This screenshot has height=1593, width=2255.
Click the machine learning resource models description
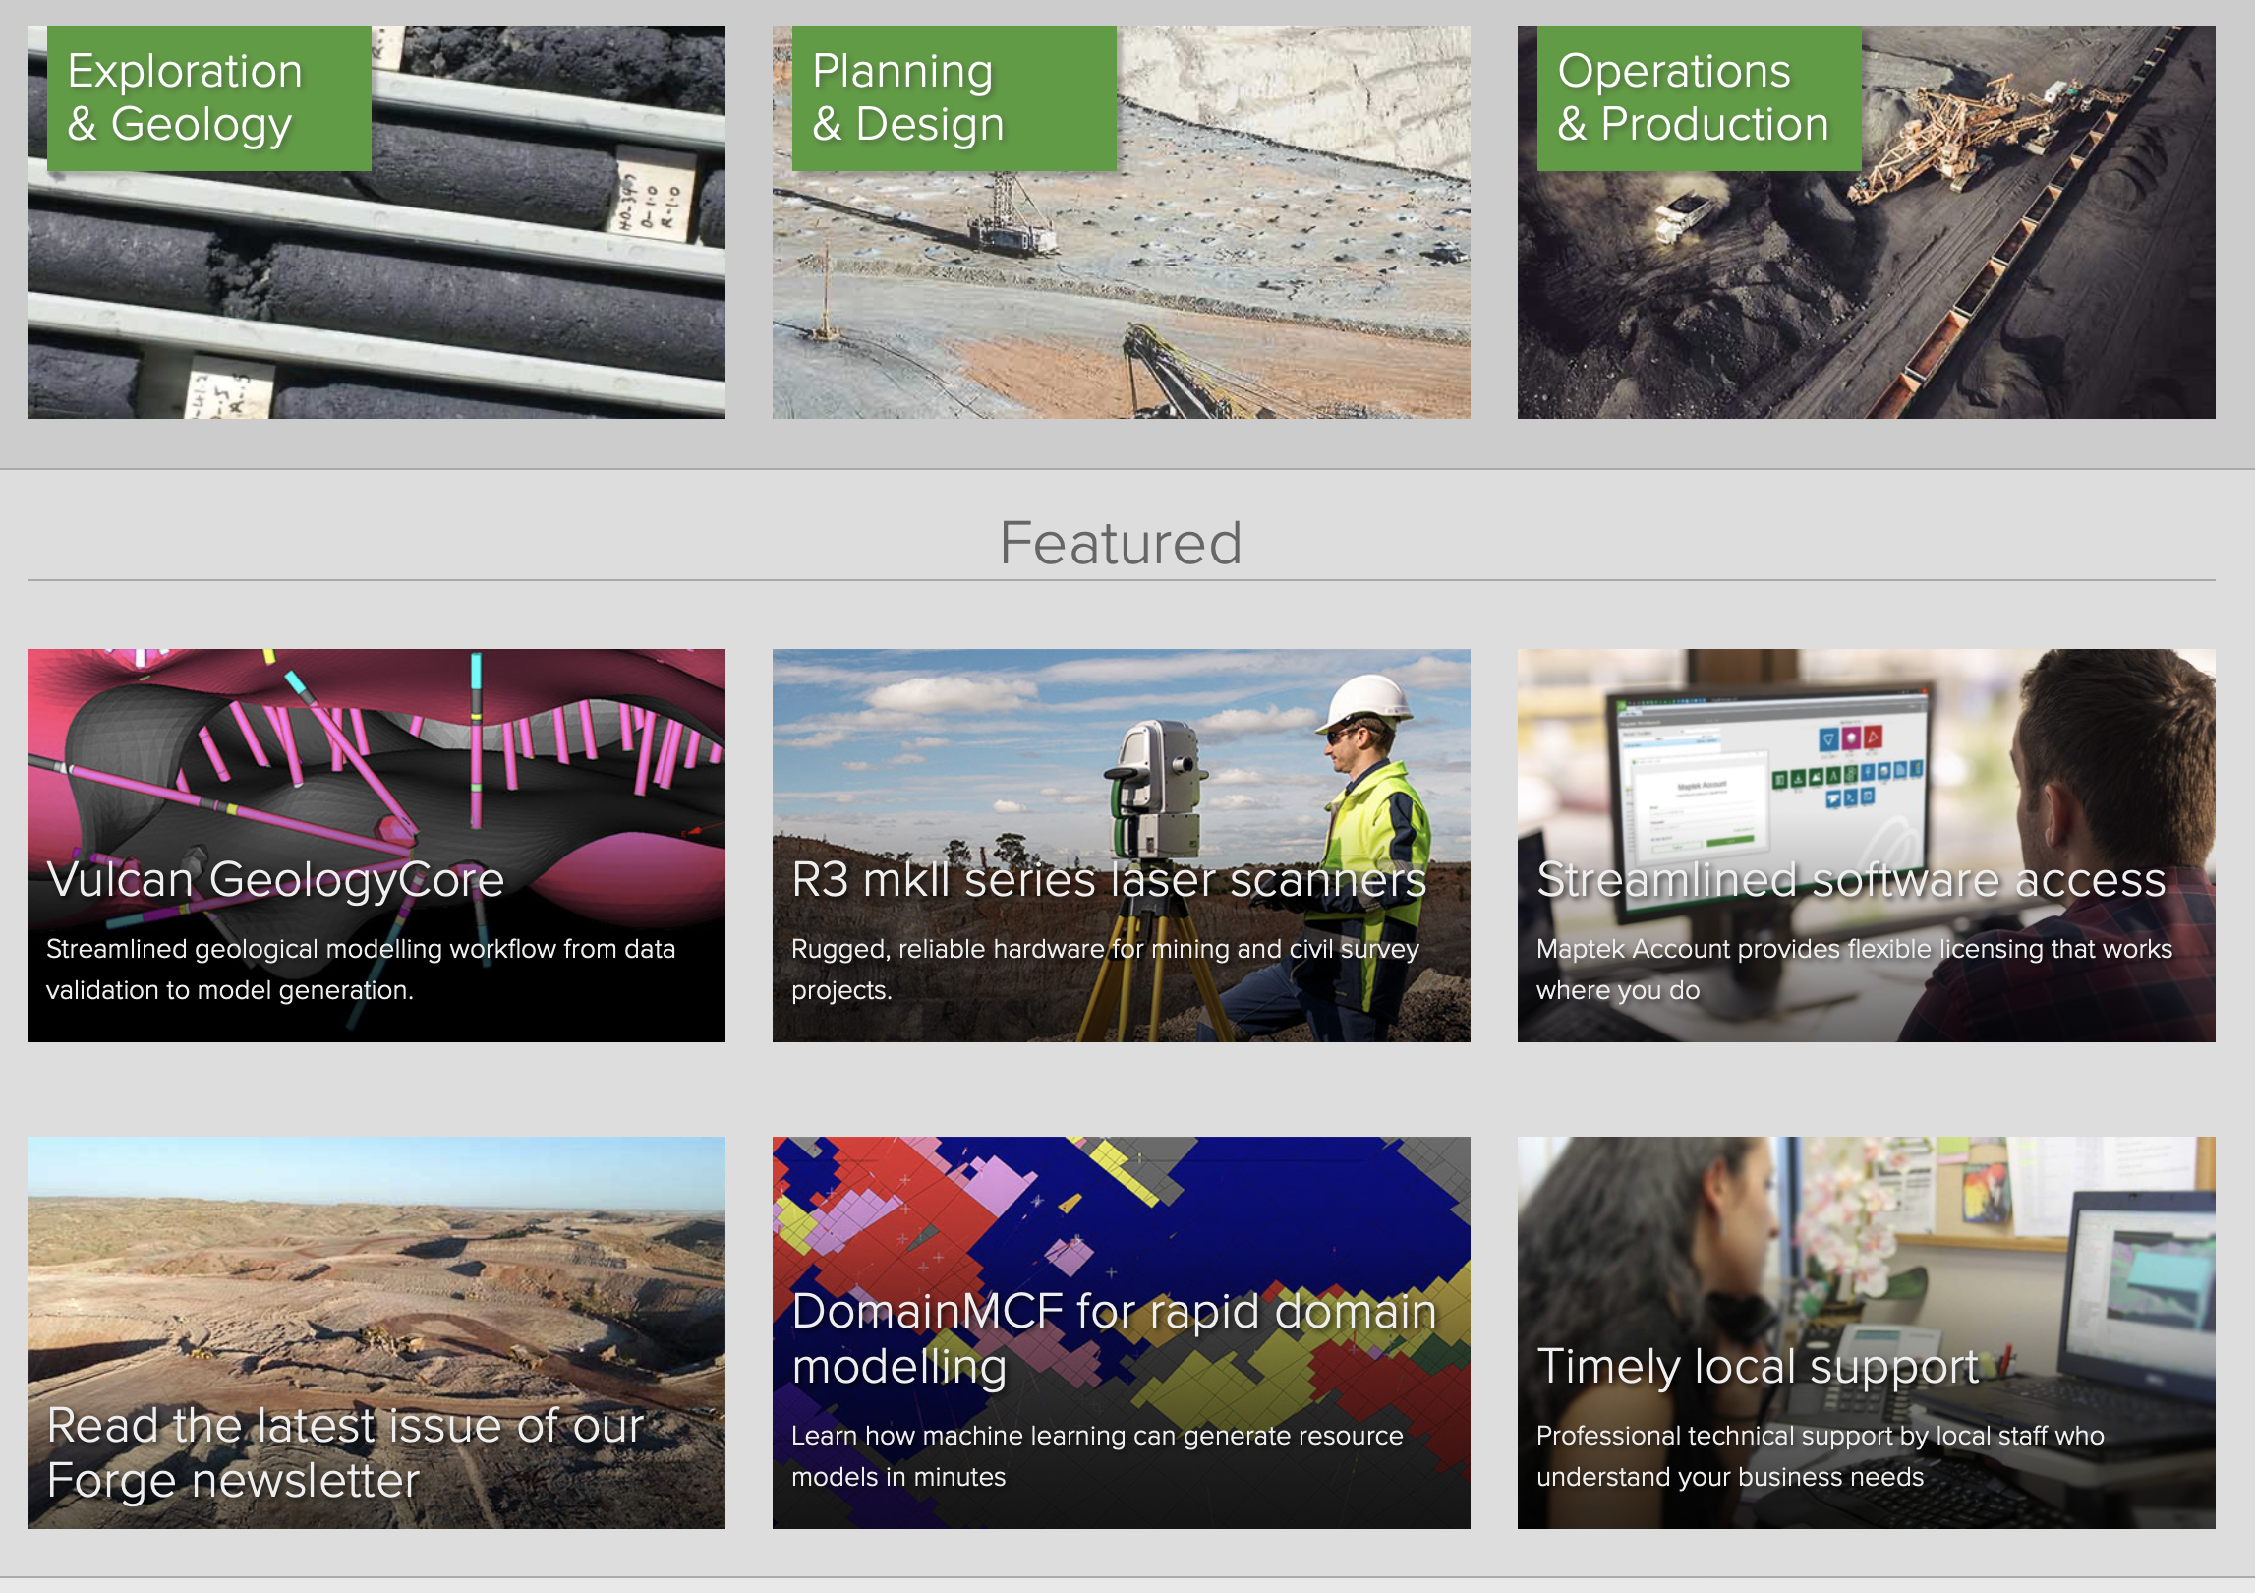point(1097,1456)
